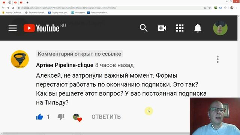Click the 'Комментарий открыт по ссылке' badge
240x135 pixels.
click(79, 54)
